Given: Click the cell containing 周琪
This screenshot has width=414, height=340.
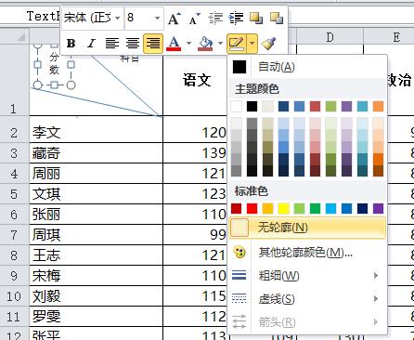Looking at the screenshot, I should point(96,235).
